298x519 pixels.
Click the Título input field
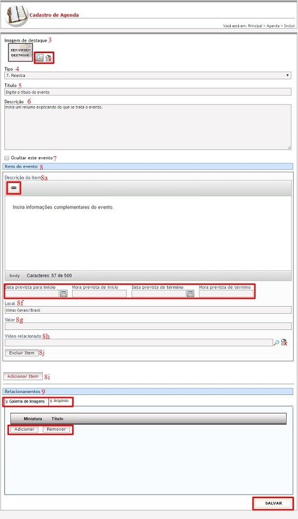[x=148, y=92]
